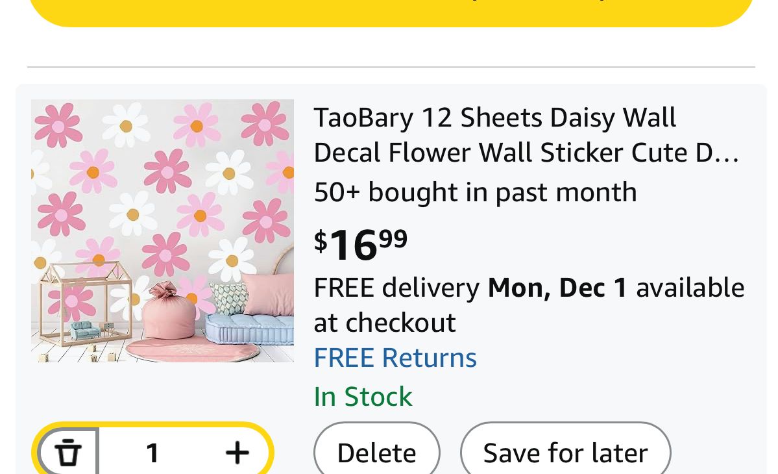Click the wooden dollhouse in the product photo

coord(84,305)
